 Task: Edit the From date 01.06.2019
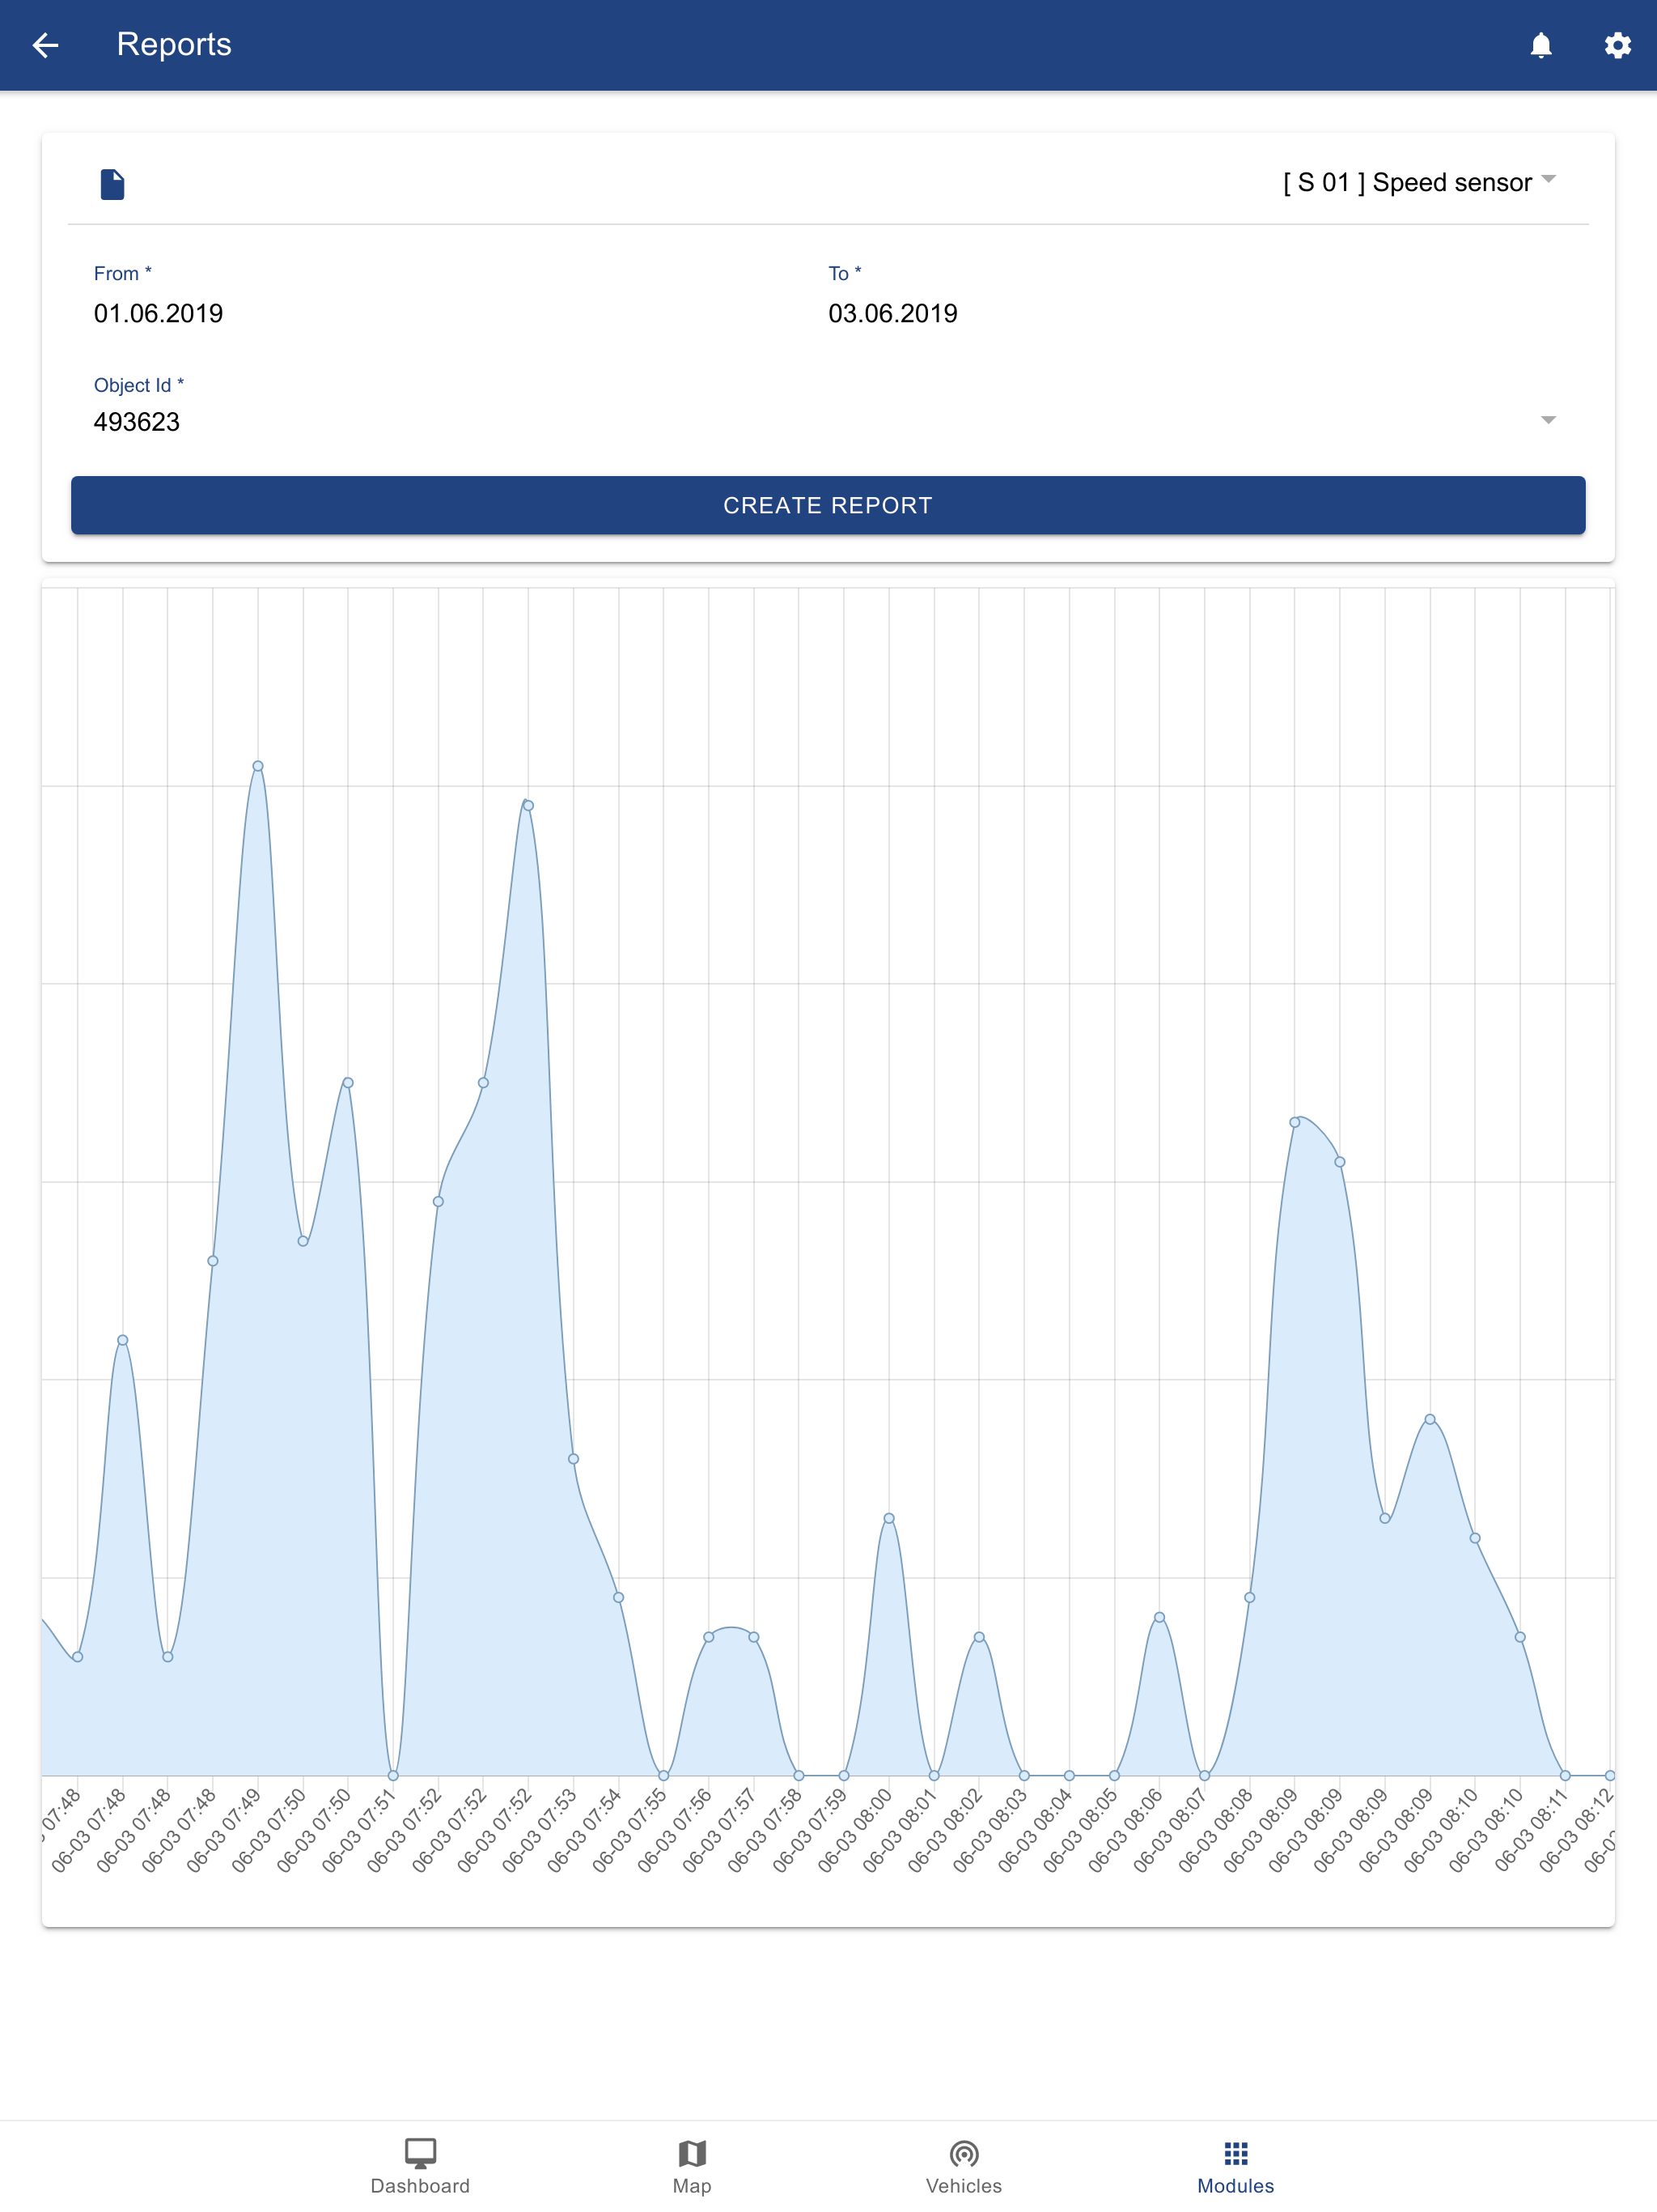158,313
